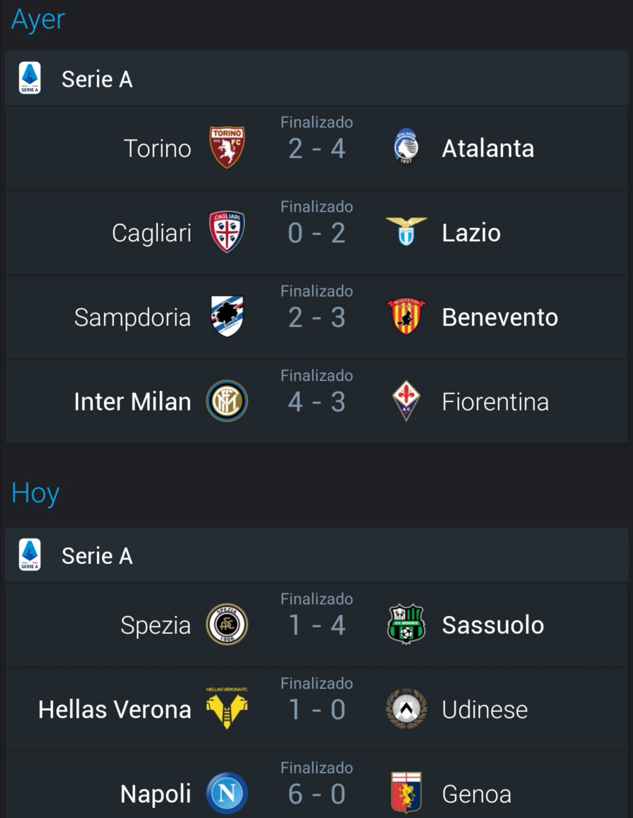The height and width of the screenshot is (818, 633).
Task: Tap the Atalanta club crest
Action: pyautogui.click(x=406, y=147)
